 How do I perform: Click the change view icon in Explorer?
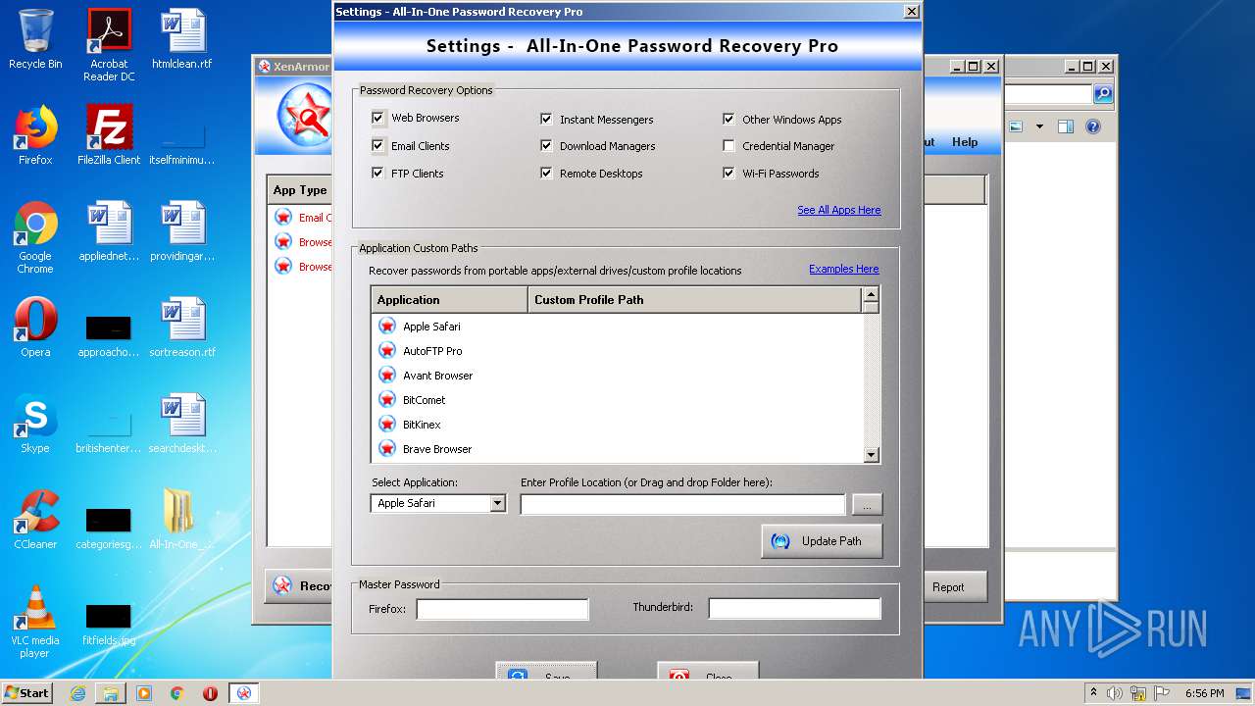[x=1017, y=126]
